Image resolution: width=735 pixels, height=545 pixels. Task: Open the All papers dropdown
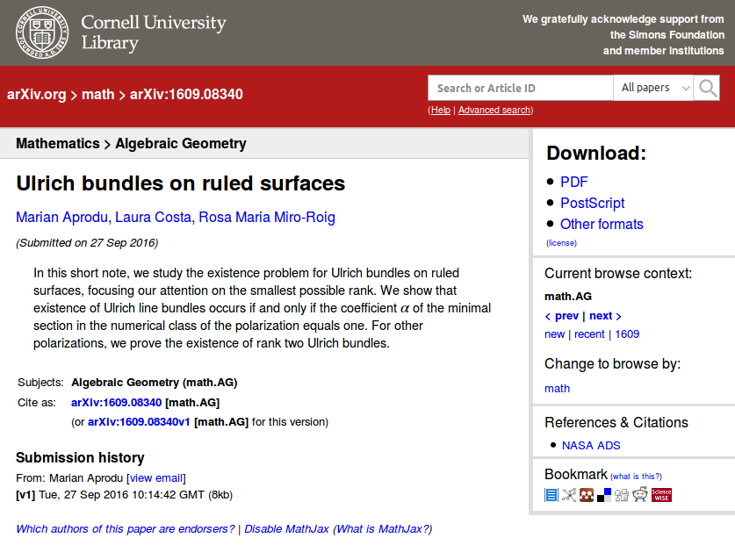click(653, 88)
